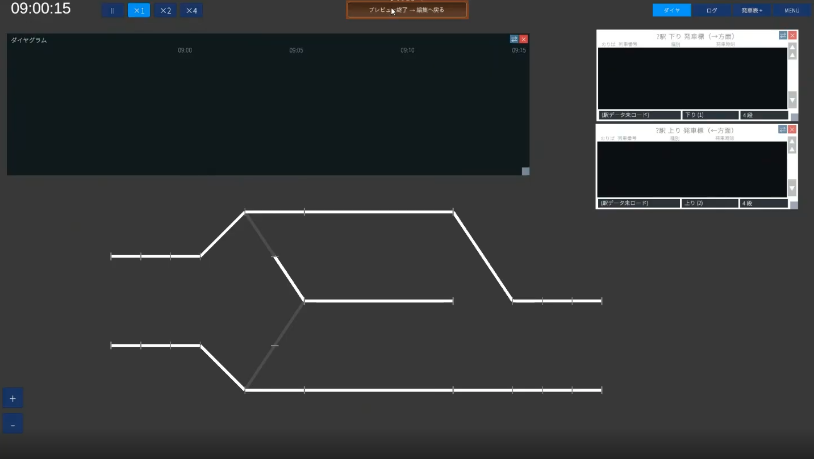
Task: Open the 上り (2) direction dropdown
Action: point(709,203)
